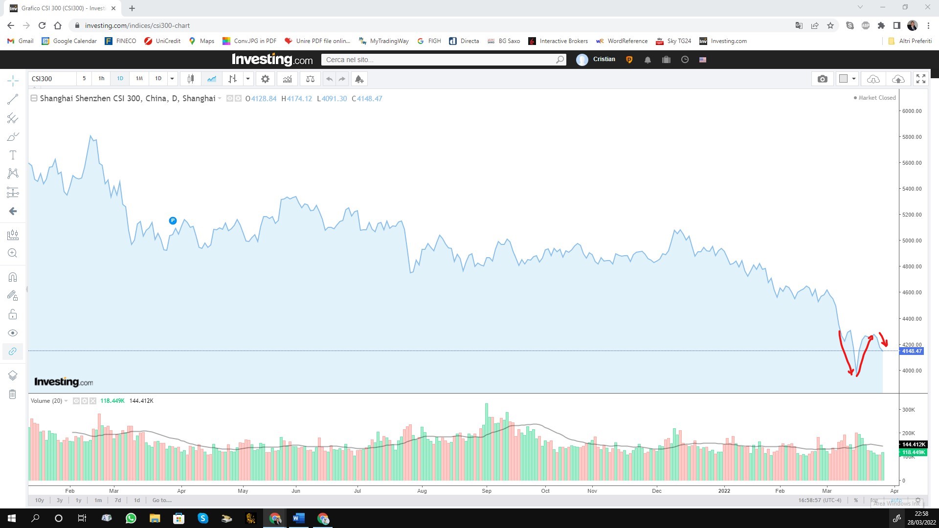Switch to candlestick chart style
This screenshot has height=528, width=939.
(x=191, y=79)
